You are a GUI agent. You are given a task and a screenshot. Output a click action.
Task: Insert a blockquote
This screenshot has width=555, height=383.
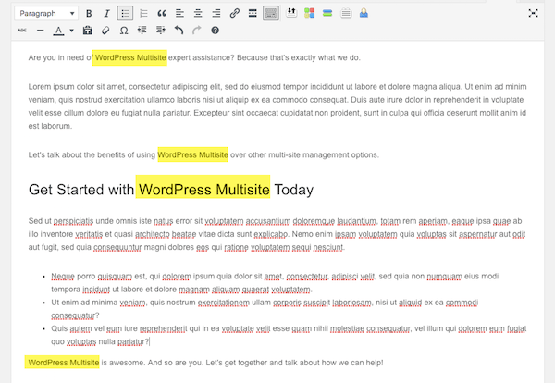pos(162,14)
